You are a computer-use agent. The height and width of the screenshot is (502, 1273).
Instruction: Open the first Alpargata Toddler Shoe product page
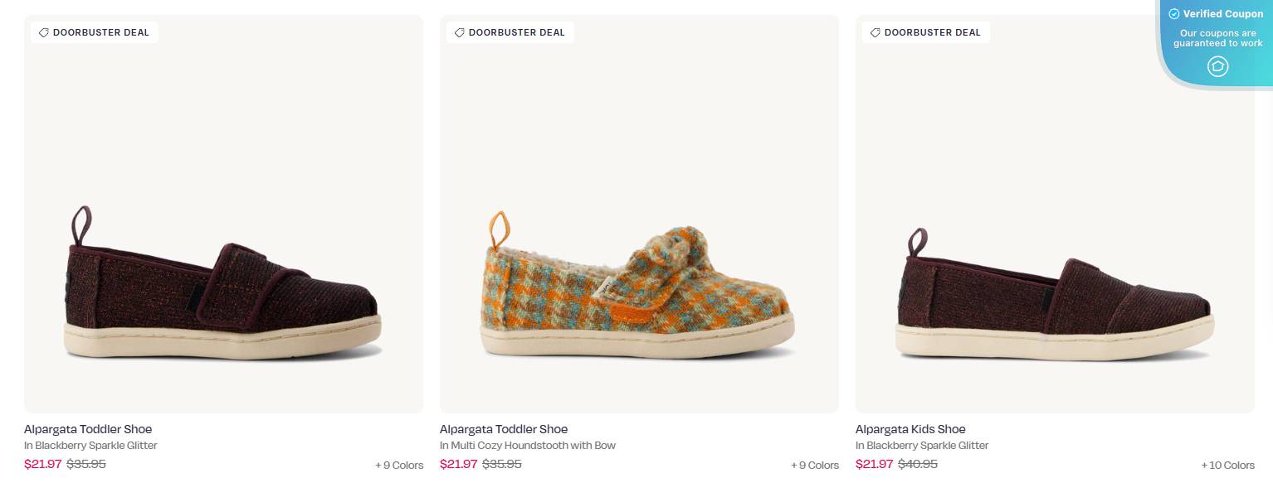pyautogui.click(x=88, y=429)
